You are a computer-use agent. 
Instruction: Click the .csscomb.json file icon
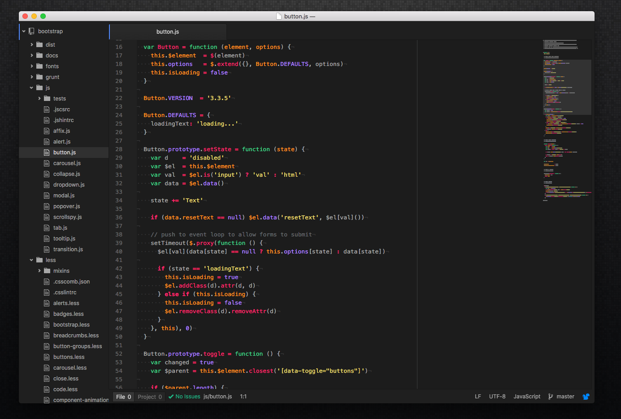(x=47, y=282)
